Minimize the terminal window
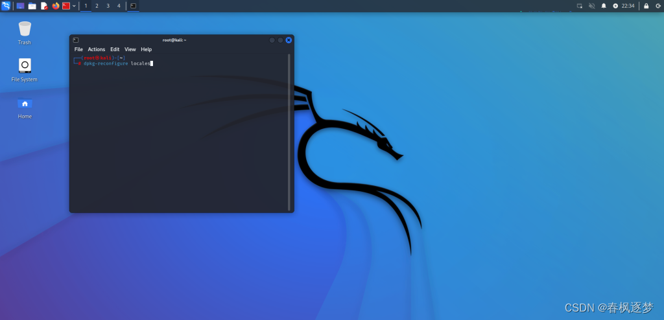Screen dimensions: 664x320 click(272, 40)
